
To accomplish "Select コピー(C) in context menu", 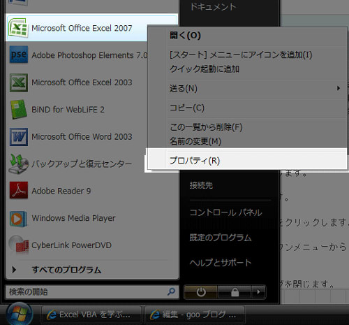I will coord(247,108).
